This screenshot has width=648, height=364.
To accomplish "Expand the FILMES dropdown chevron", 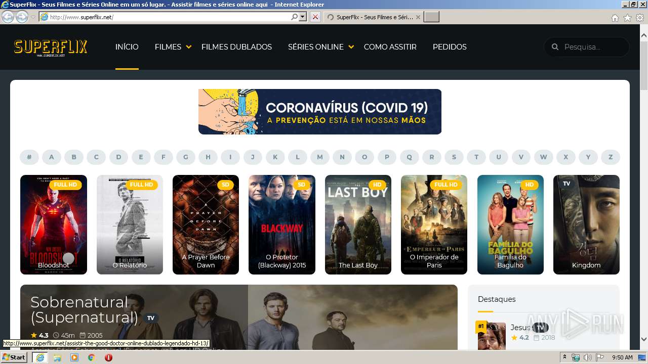I will tap(189, 47).
